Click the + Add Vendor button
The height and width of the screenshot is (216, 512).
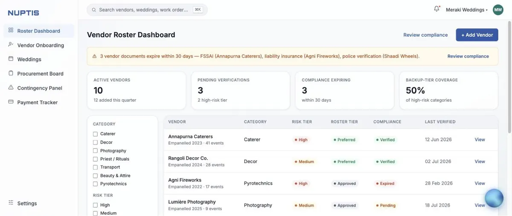477,35
